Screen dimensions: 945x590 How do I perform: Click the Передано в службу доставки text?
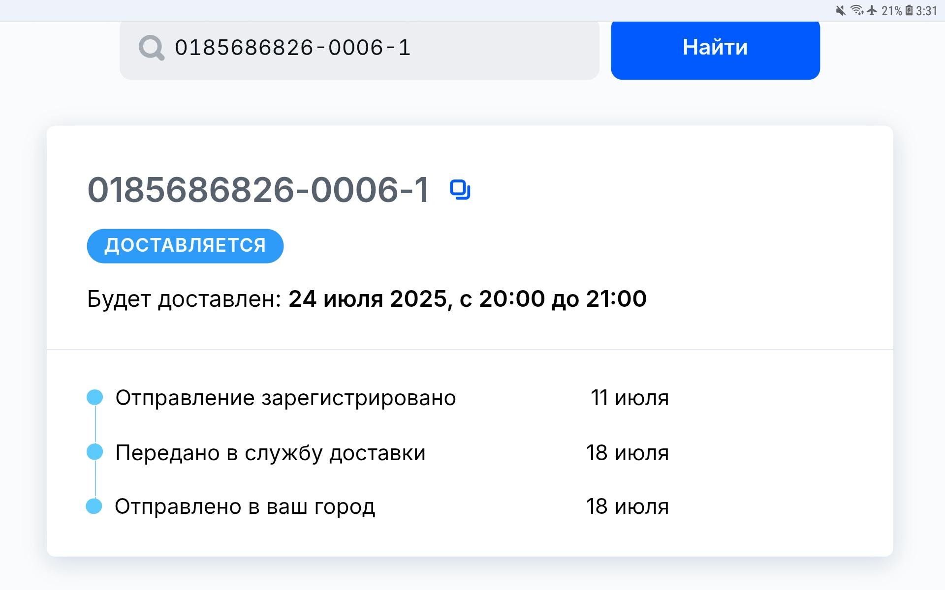click(x=270, y=453)
